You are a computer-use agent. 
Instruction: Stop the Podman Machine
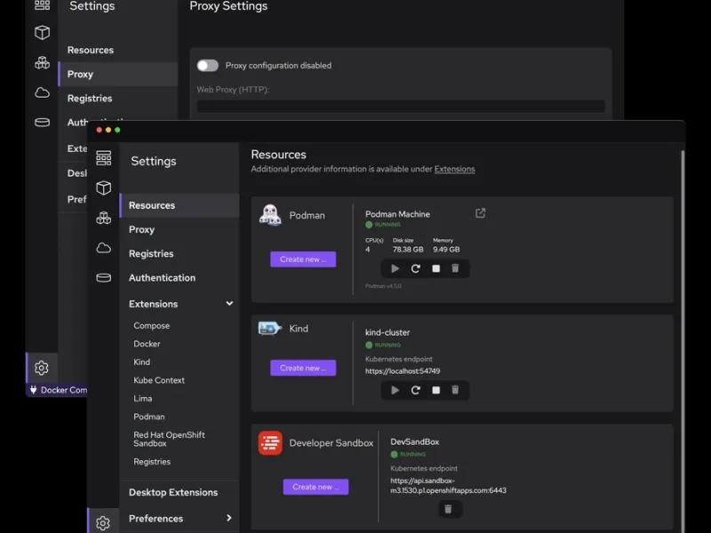point(435,269)
